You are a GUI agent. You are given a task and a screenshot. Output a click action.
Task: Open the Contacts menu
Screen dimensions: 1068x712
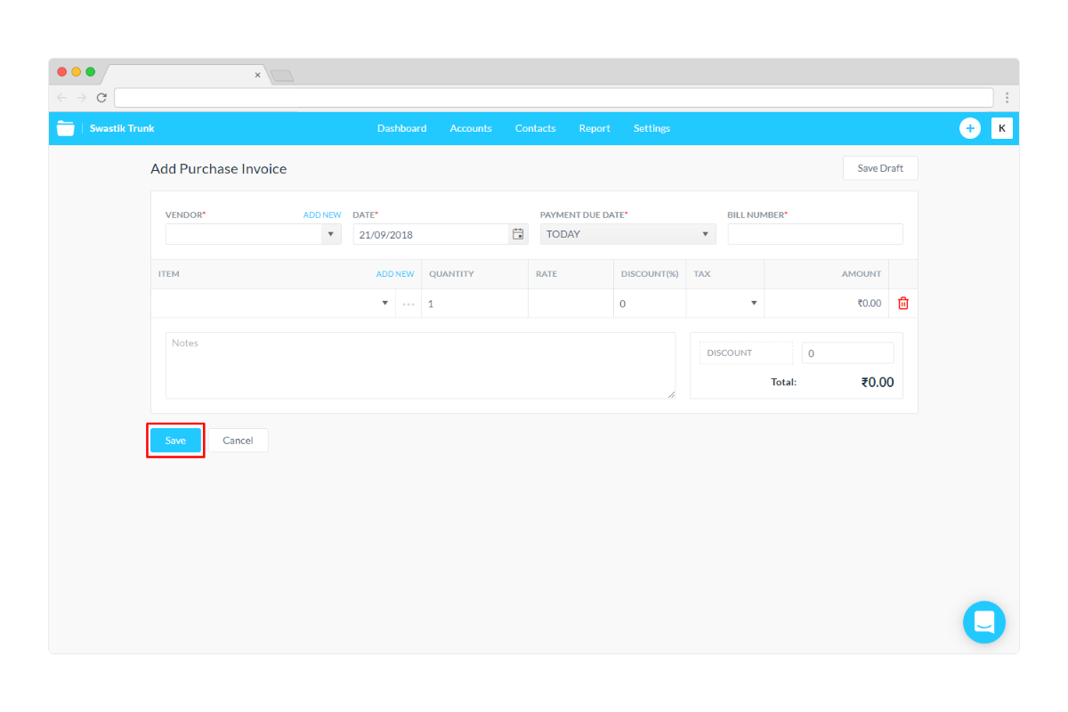[535, 128]
